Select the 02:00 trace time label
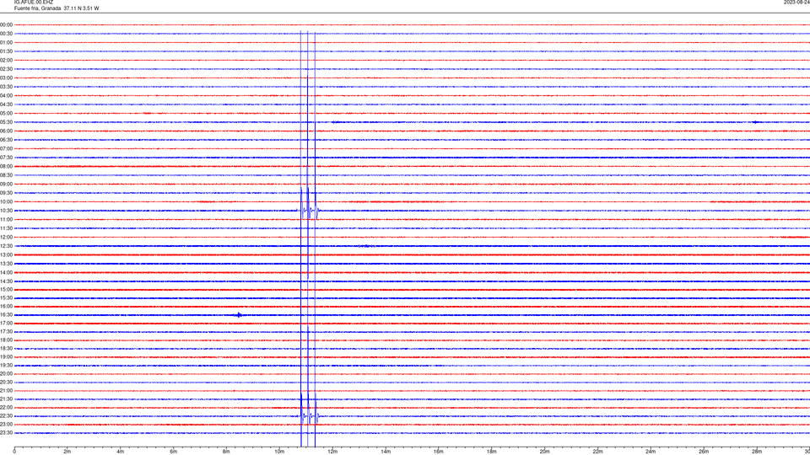 click(x=6, y=61)
